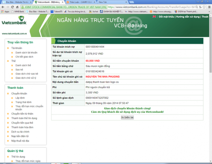
Task: Select the account number 0051000491494
Action: (95, 47)
